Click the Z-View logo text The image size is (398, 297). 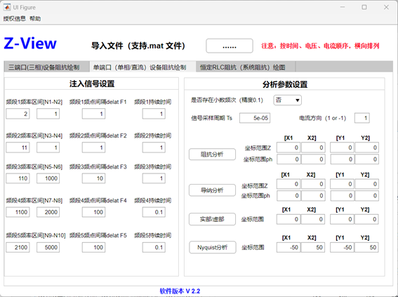click(30, 43)
